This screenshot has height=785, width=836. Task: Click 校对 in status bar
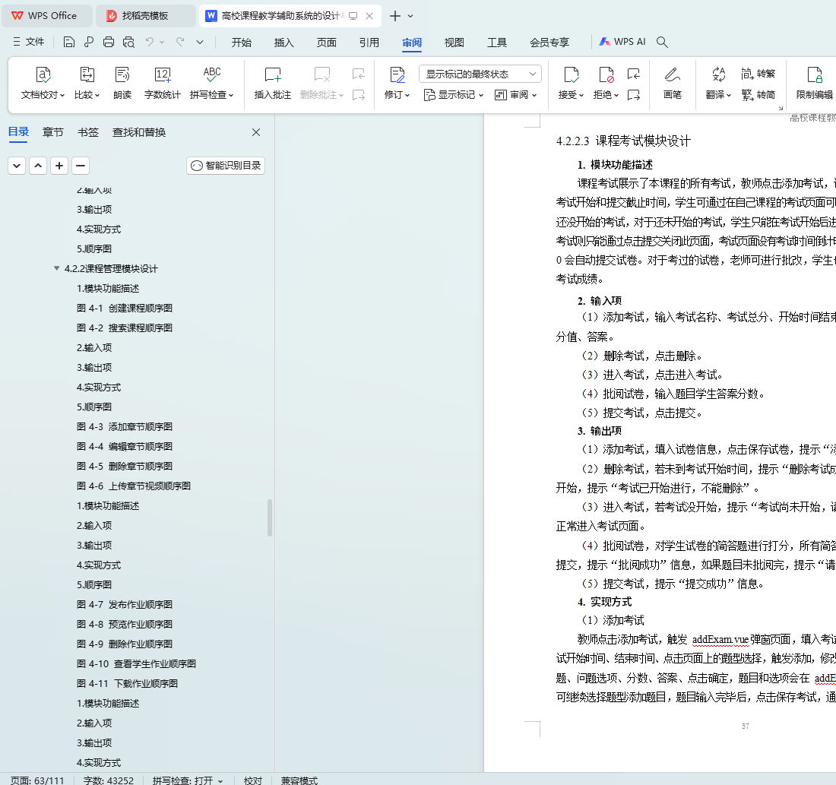coord(253,780)
